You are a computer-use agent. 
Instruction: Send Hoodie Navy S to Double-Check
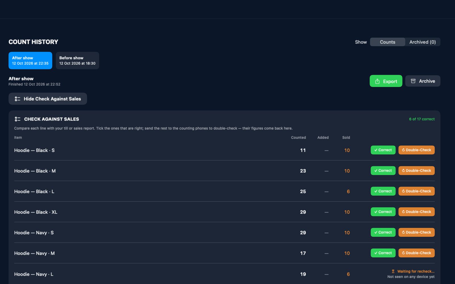(417, 232)
